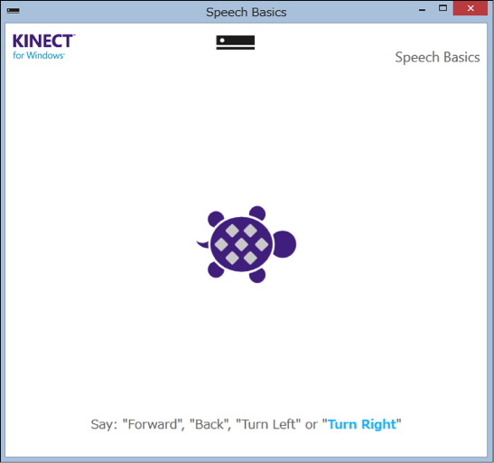Minimize the Speech Basics window

[422, 8]
